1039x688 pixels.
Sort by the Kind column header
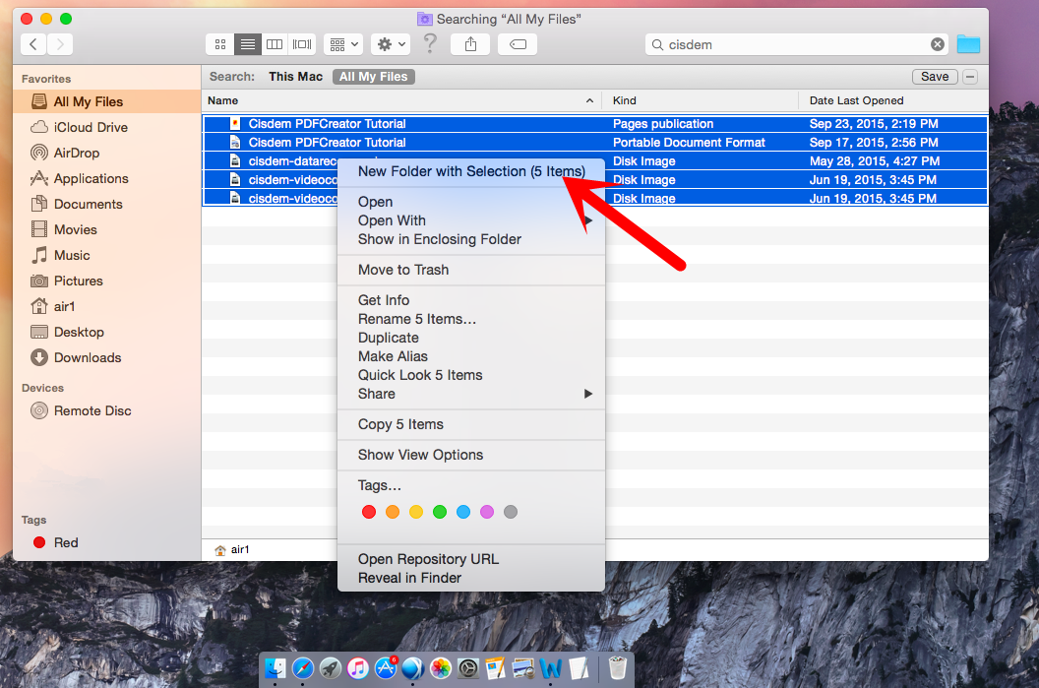click(701, 100)
